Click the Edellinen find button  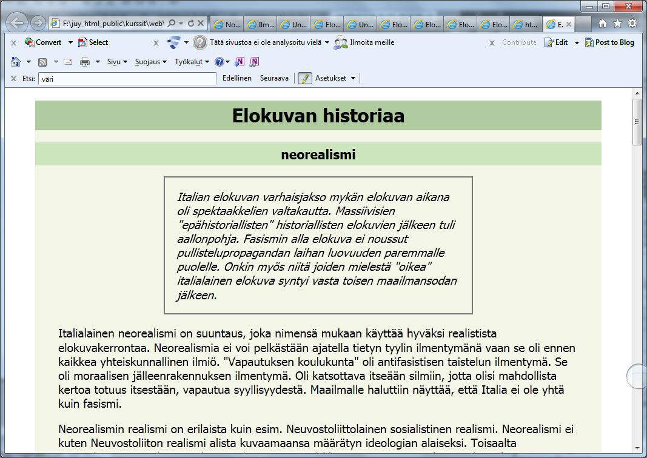pyautogui.click(x=236, y=78)
